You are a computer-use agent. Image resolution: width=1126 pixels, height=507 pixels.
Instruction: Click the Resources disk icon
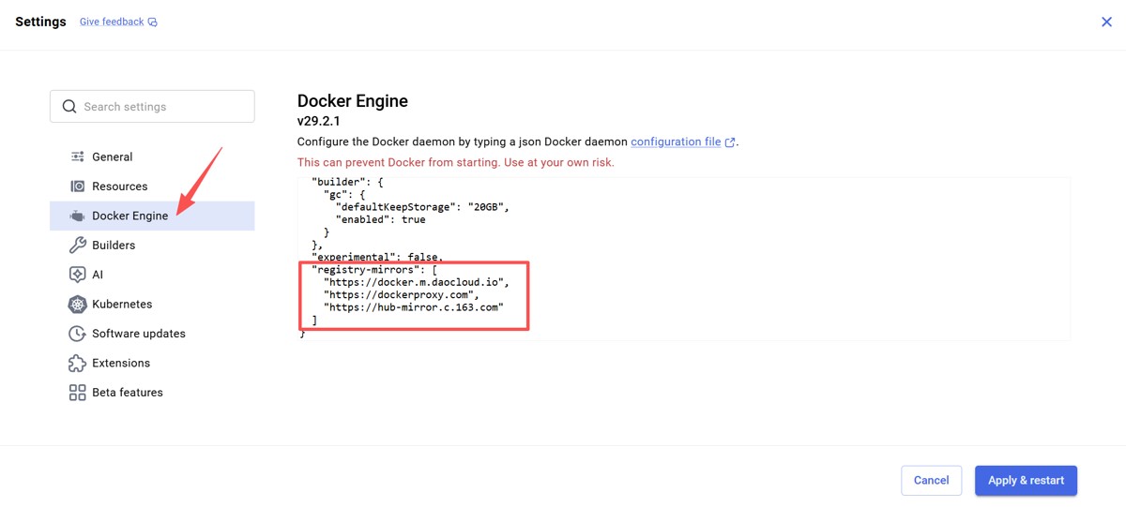(77, 186)
